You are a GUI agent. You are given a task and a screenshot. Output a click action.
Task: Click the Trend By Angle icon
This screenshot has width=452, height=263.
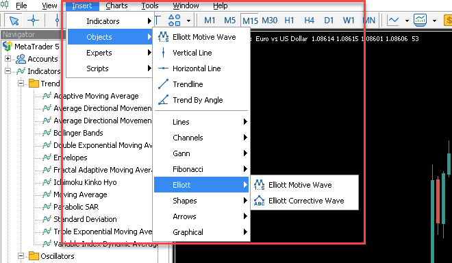(163, 100)
